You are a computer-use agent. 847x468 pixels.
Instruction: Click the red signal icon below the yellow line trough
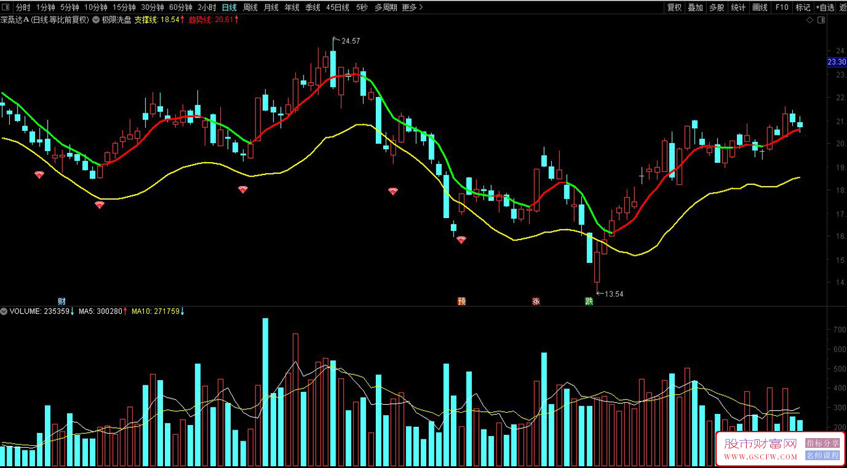click(x=99, y=204)
